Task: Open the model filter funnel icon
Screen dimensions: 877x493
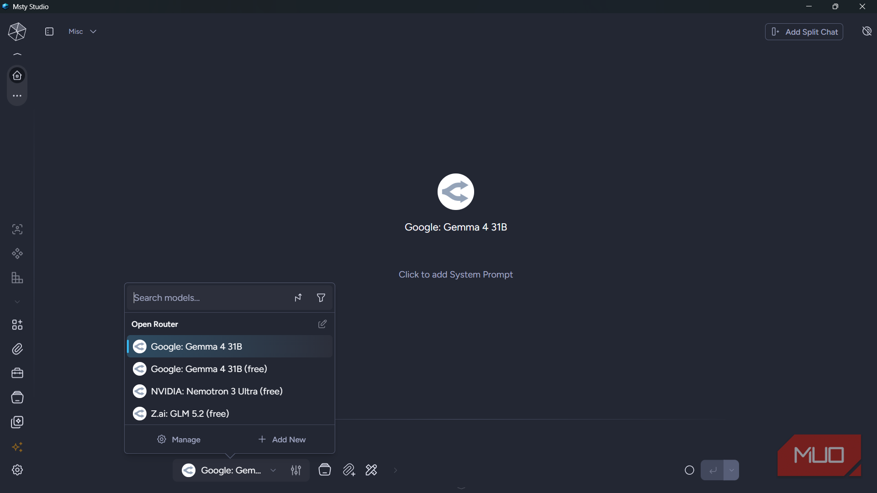Action: pyautogui.click(x=321, y=298)
